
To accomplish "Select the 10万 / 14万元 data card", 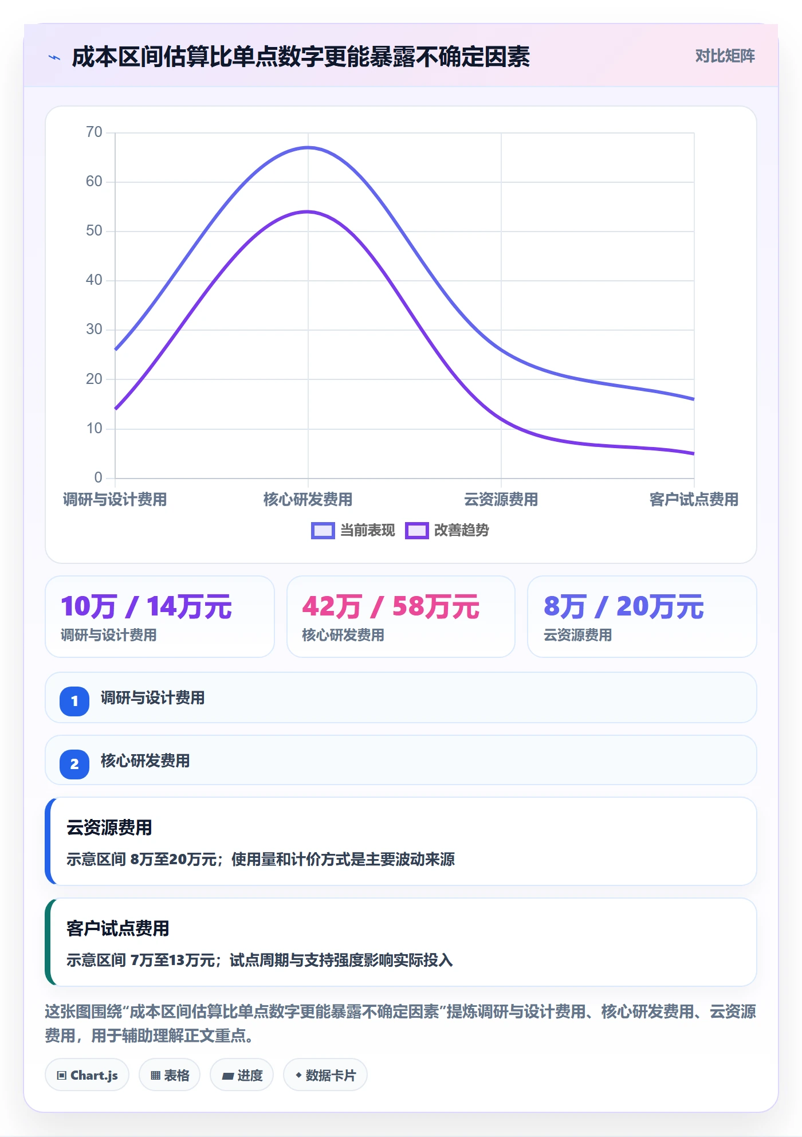I will tap(160, 617).
